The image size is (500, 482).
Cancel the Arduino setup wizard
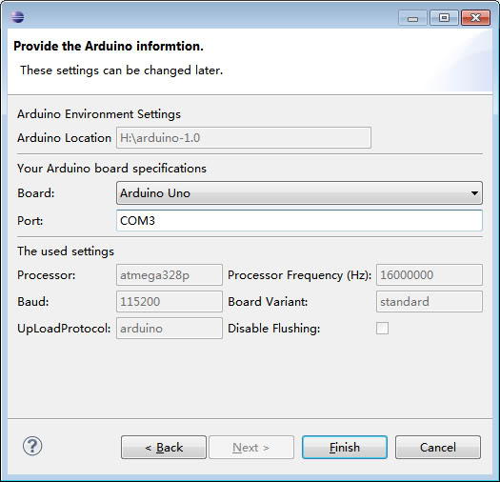[438, 447]
